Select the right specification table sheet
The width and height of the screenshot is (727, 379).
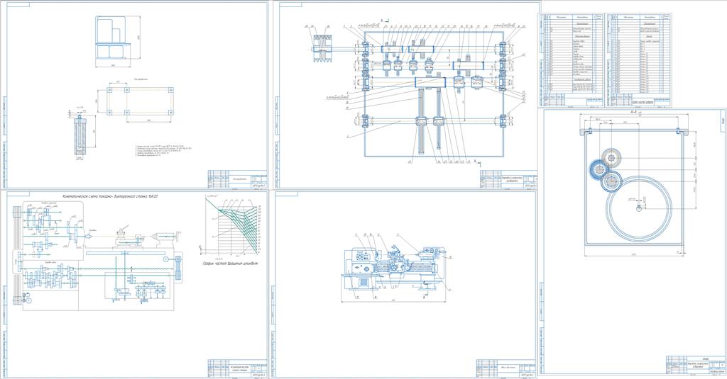[638, 60]
